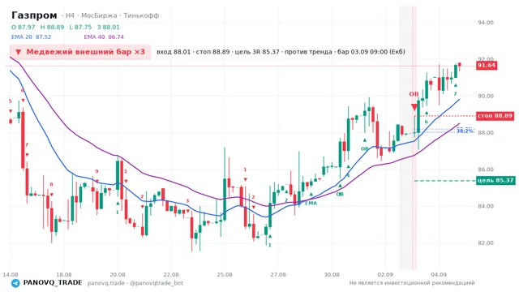This screenshot has height=292, width=519.
Task: Open the panovq.trade link
Action: [x=106, y=283]
